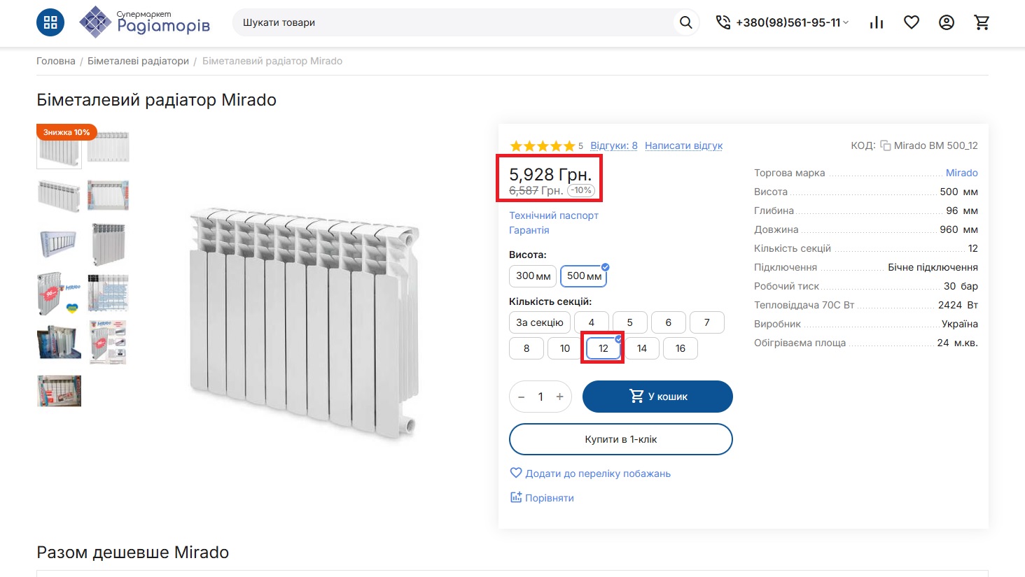
Task: Open the wishlist heart icon in header
Action: [912, 22]
